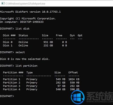Click the Gpt column header
The image size is (113, 105).
point(80,35)
